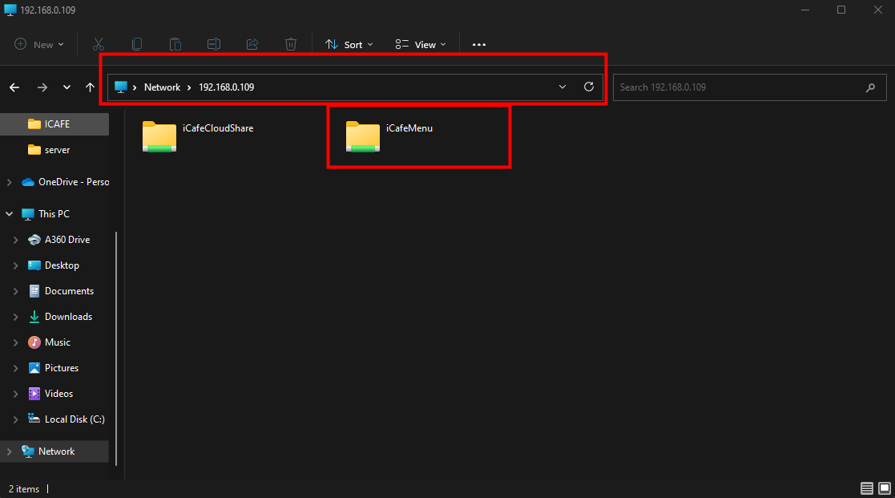Click the New button

[38, 45]
